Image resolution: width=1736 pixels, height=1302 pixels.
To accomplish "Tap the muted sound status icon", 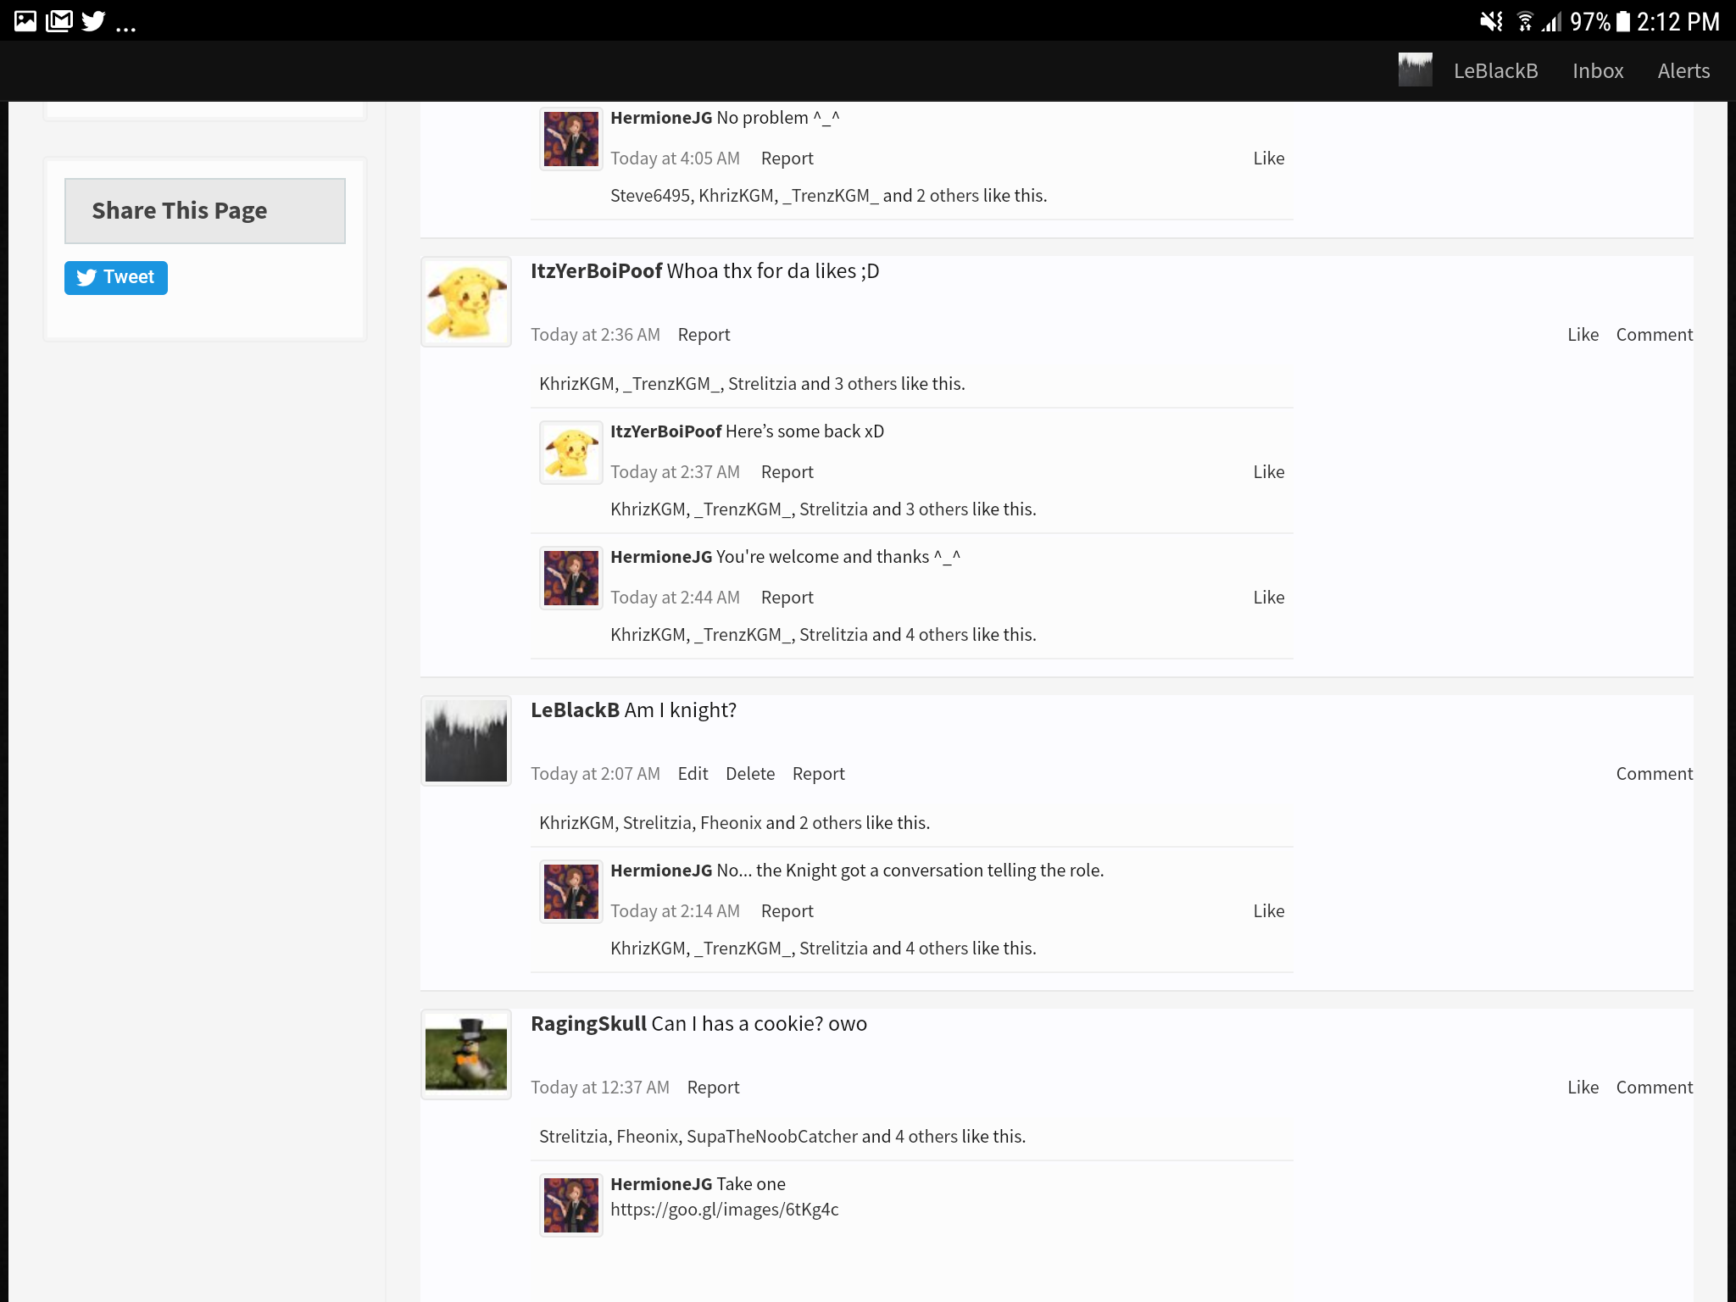I will (1491, 21).
